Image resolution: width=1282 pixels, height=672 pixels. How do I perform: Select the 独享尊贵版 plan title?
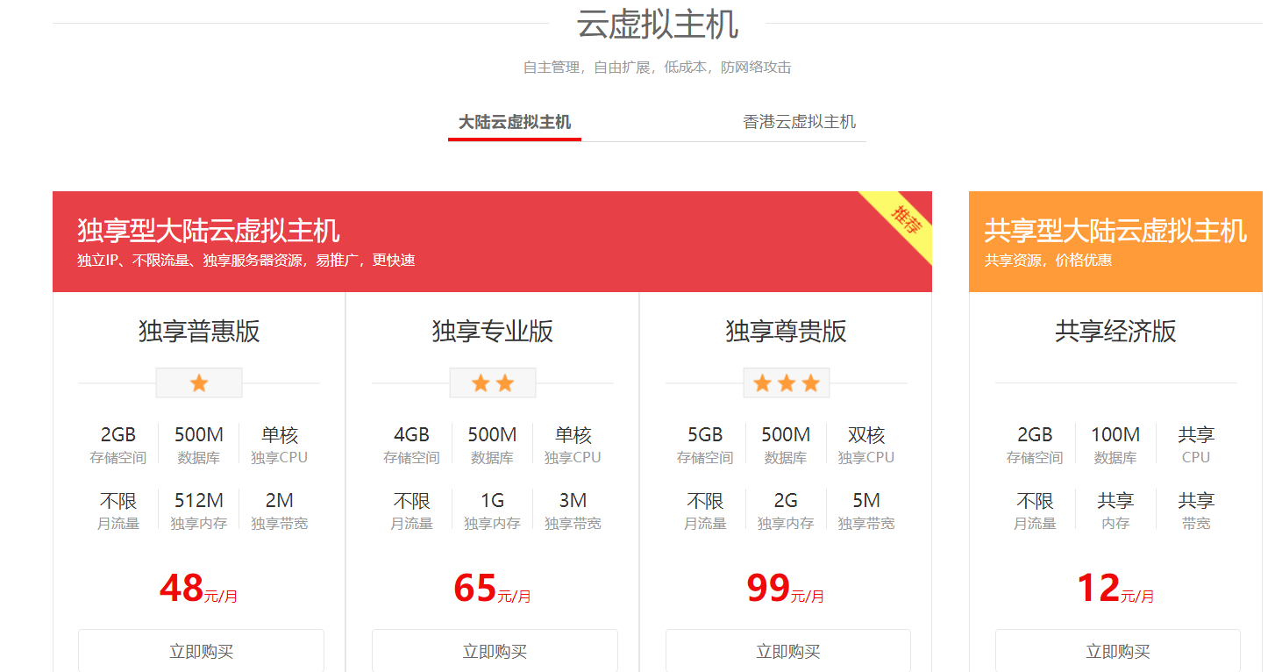pos(786,332)
